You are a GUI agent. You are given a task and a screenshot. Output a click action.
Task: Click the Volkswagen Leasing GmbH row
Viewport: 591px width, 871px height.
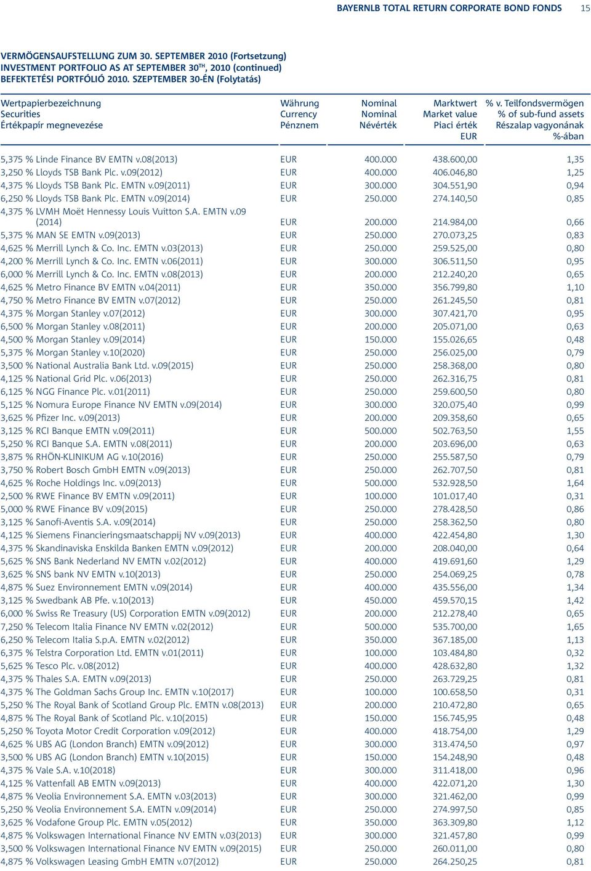(x=292, y=862)
